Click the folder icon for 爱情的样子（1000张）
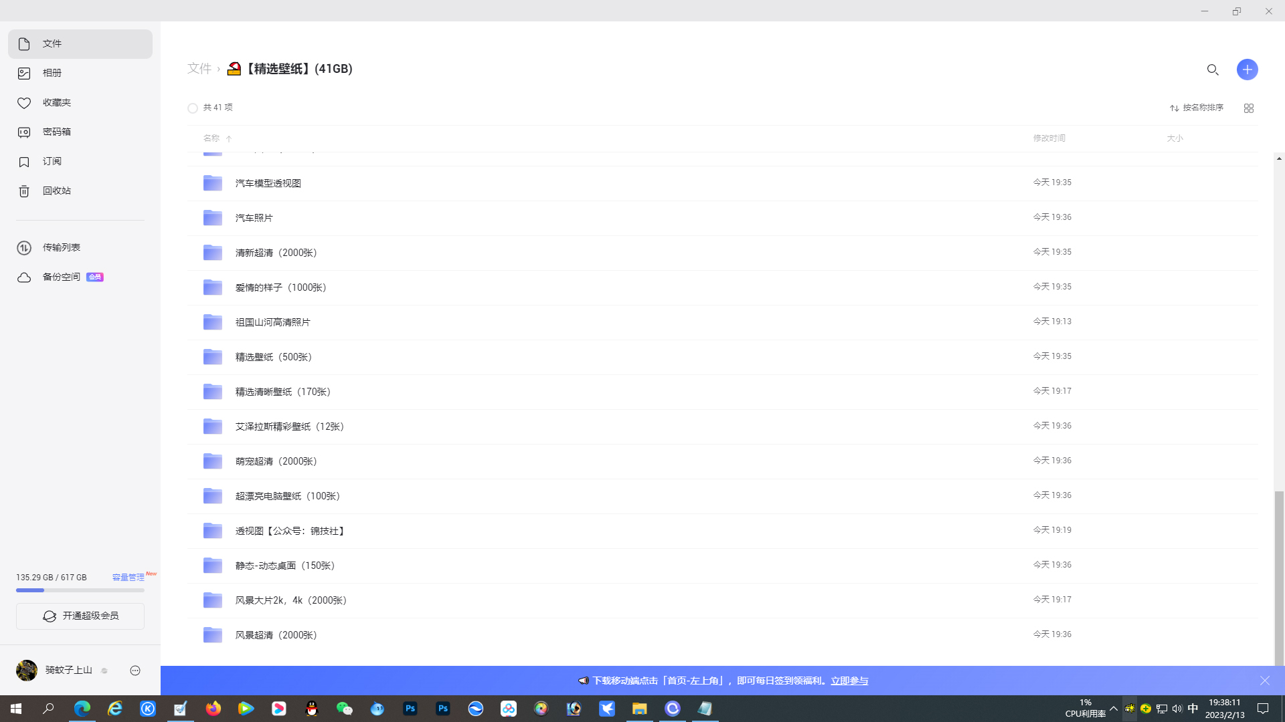Viewport: 1285px width, 722px height. 213,287
